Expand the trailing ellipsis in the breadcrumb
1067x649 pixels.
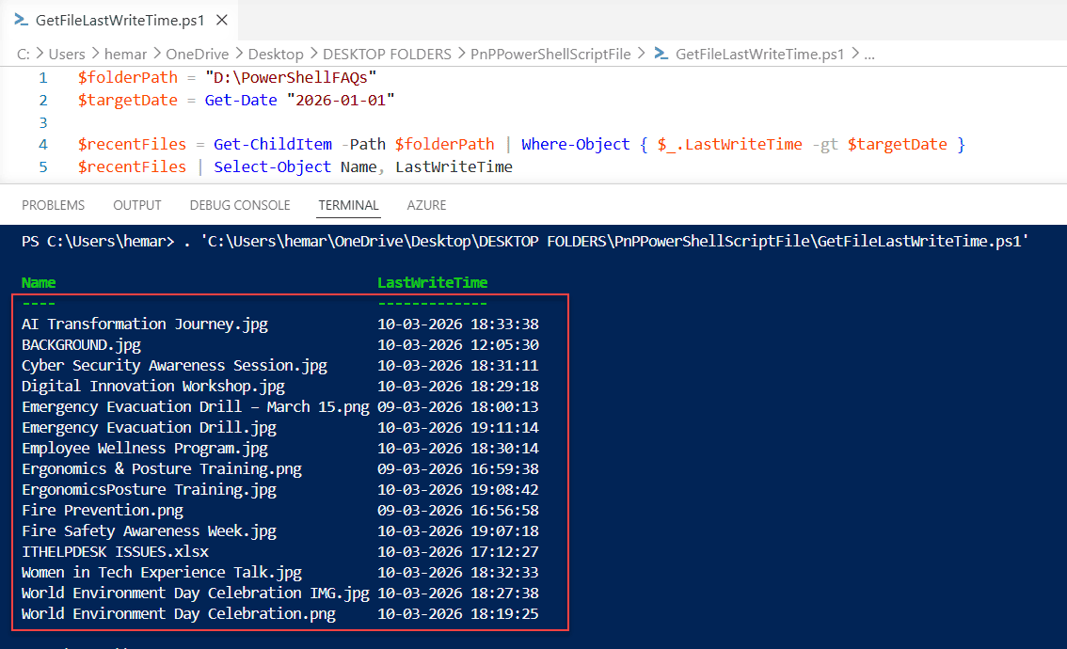(868, 54)
